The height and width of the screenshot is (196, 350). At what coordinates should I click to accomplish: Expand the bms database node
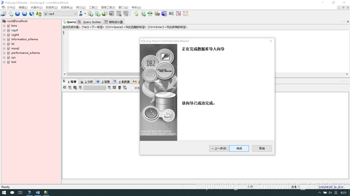coord(4,26)
